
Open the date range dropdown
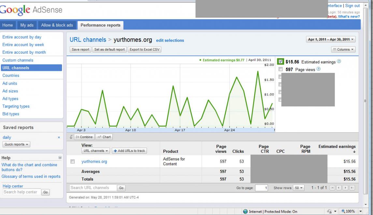tap(331, 39)
